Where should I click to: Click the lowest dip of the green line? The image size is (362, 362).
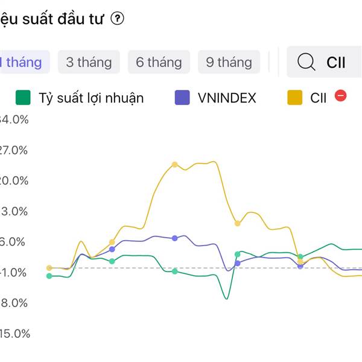pyautogui.click(x=226, y=298)
